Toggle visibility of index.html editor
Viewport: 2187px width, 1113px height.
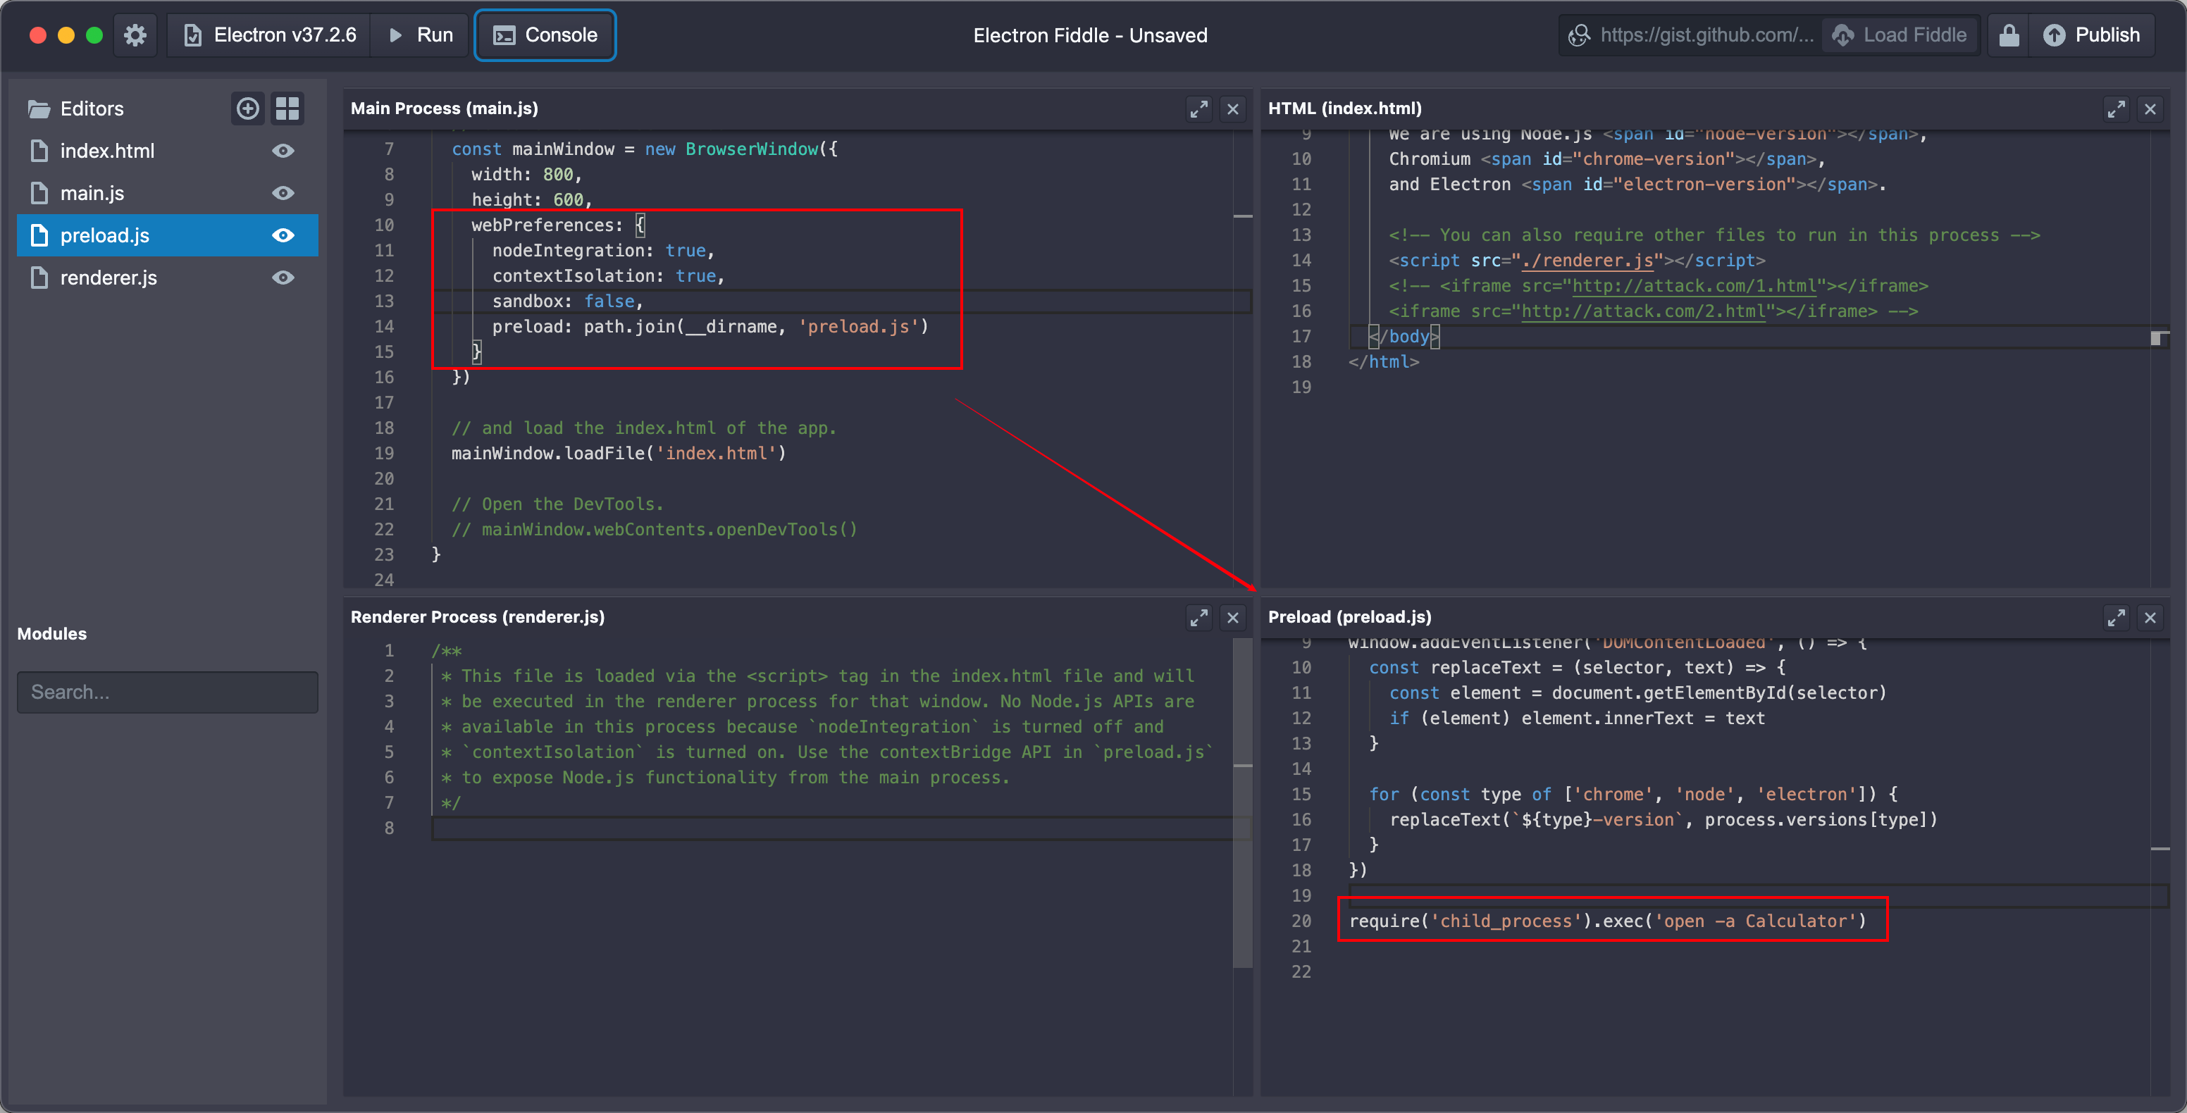point(283,151)
